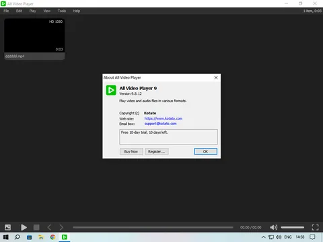This screenshot has height=242, width=323.
Task: Click the playback seek bar
Action: click(x=153, y=227)
